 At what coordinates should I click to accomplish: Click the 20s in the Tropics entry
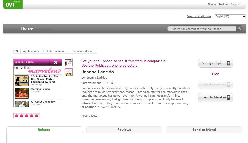click(38, 81)
